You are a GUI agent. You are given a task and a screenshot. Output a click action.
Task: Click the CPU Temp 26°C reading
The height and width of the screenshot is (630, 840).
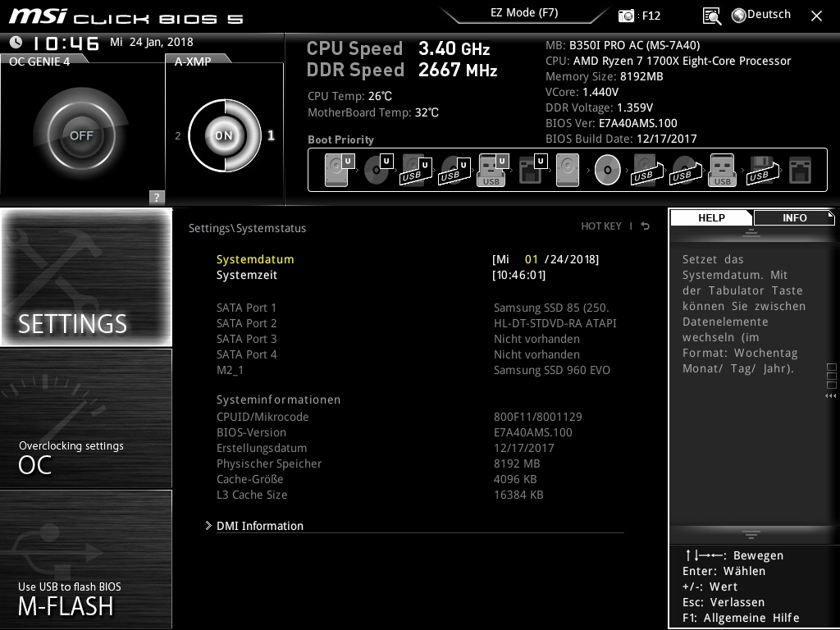point(349,96)
